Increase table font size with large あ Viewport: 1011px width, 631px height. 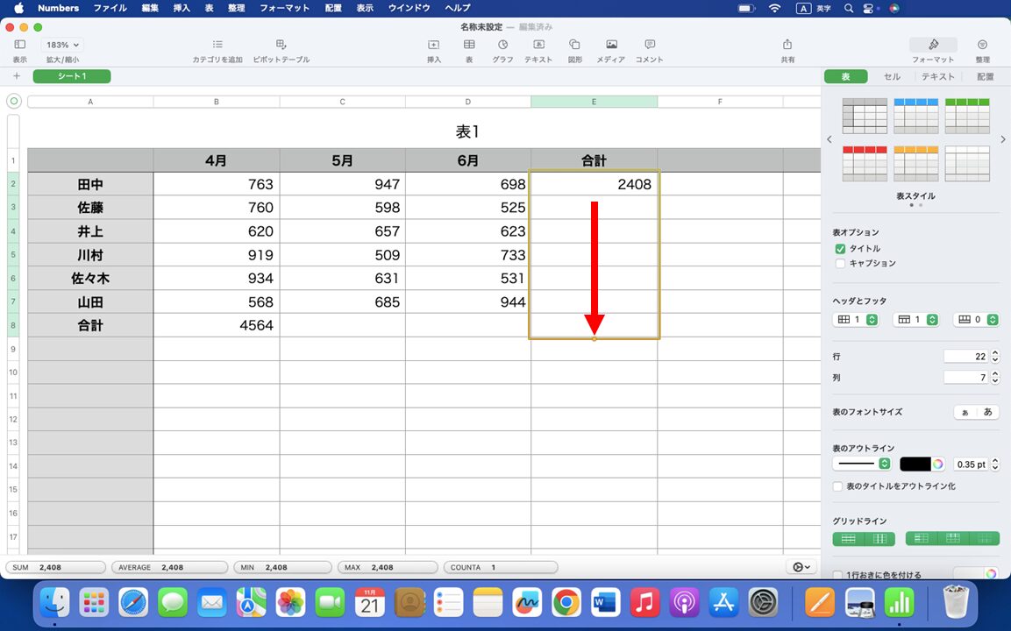(988, 412)
